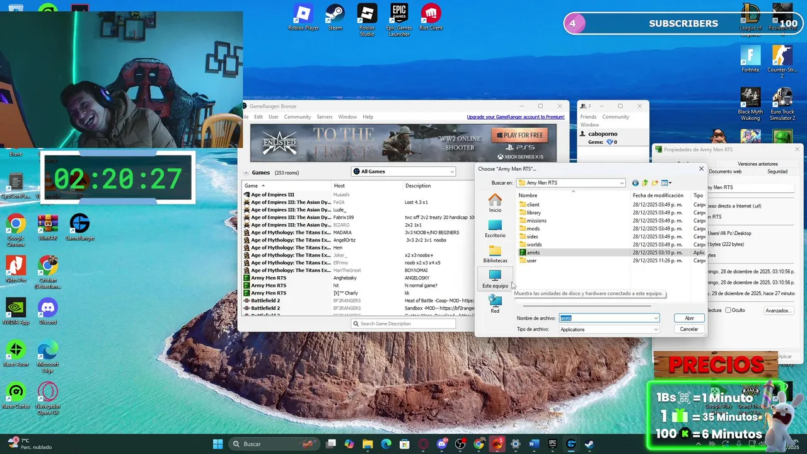
Task: Open the Roblox Player desktop icon
Action: click(x=303, y=17)
